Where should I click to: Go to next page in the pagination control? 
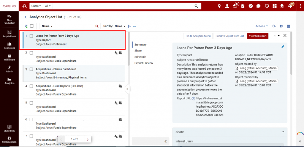click(x=88, y=139)
